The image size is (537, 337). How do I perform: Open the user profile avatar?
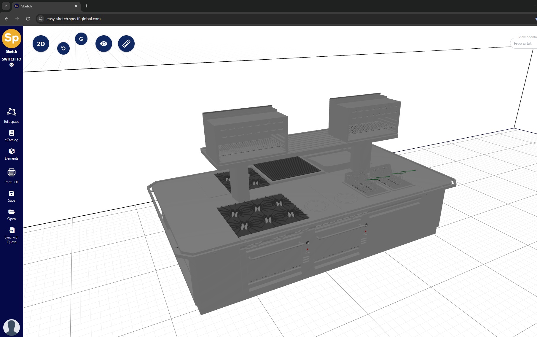coord(12,327)
